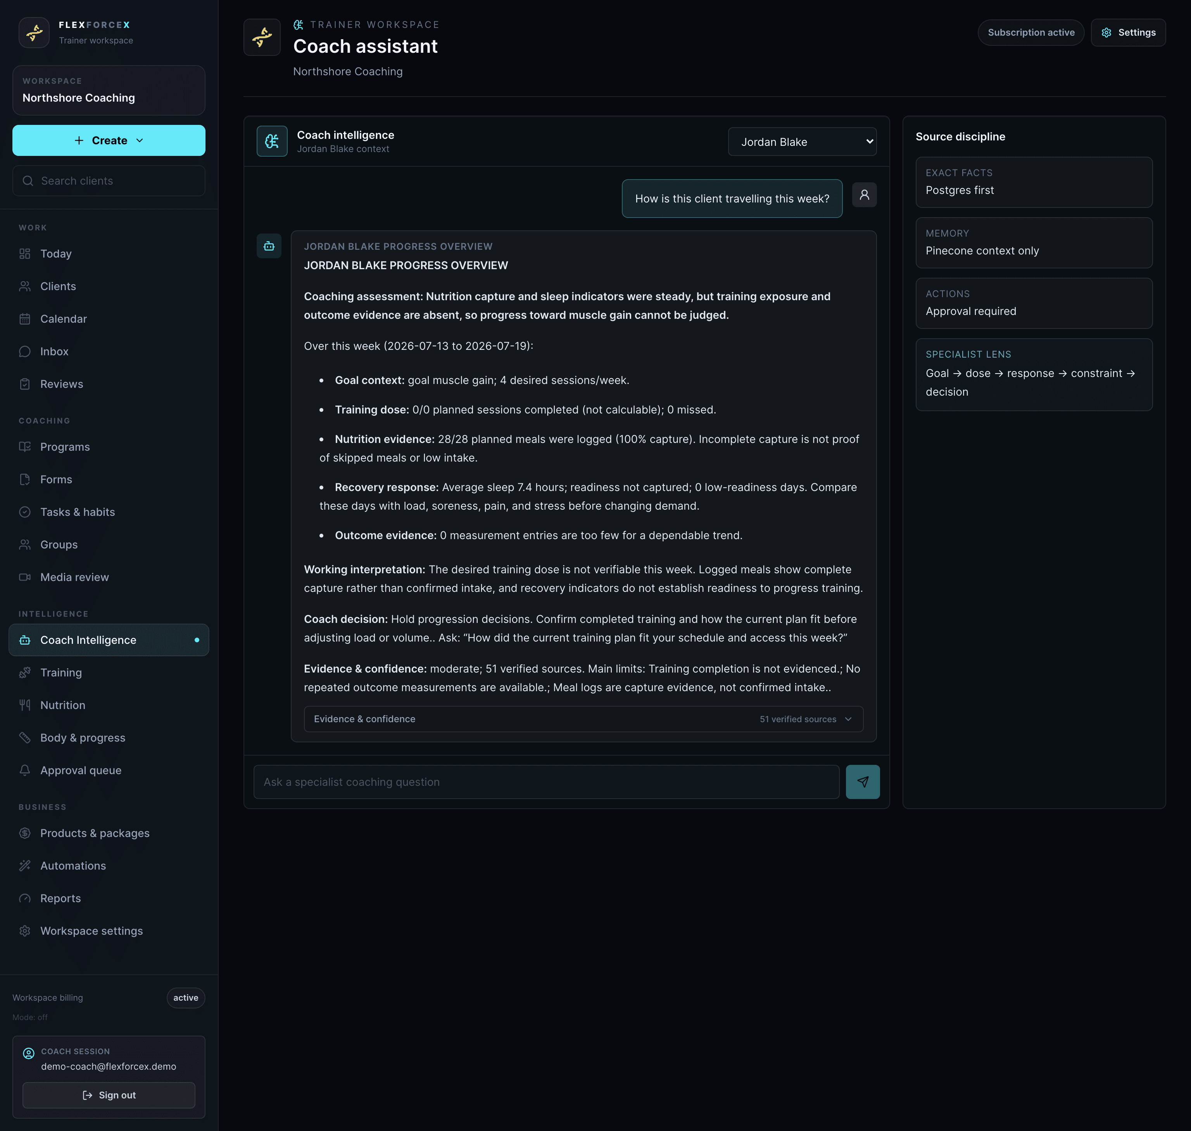Open the Today dashboard icon
This screenshot has height=1131, width=1191.
pyautogui.click(x=25, y=254)
